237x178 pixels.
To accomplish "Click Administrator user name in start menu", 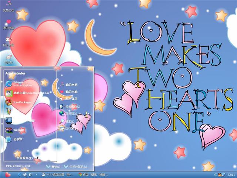I will pyautogui.click(x=15, y=73).
